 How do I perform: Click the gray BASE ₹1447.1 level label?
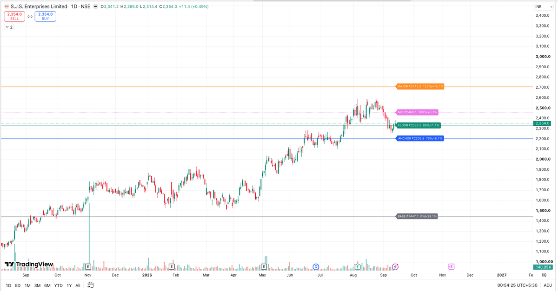tap(417, 216)
